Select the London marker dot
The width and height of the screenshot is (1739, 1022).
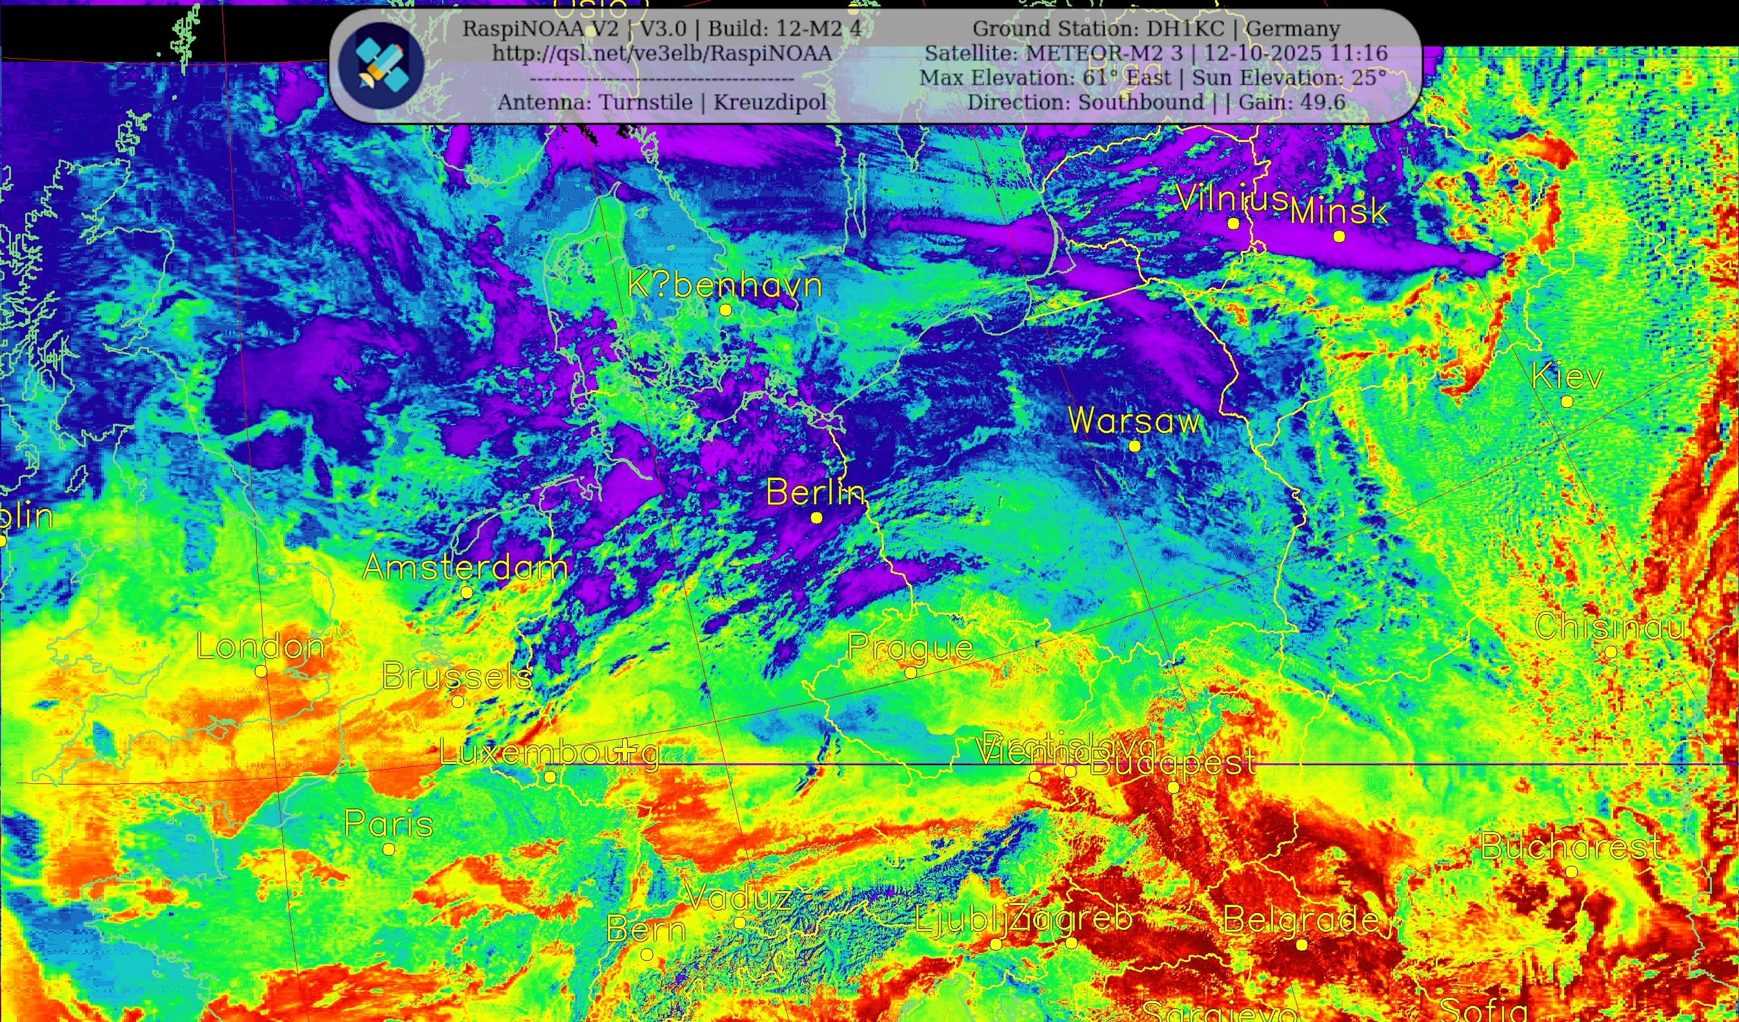tap(261, 671)
